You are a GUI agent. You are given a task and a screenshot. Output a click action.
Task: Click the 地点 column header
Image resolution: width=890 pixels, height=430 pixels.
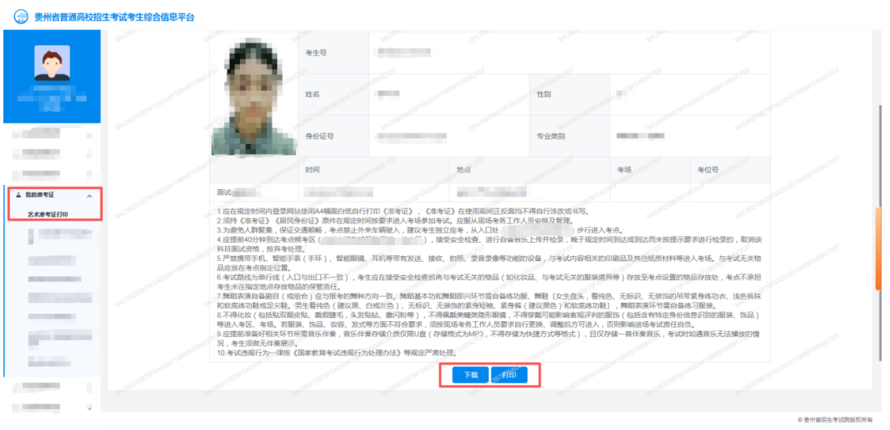[529, 170]
